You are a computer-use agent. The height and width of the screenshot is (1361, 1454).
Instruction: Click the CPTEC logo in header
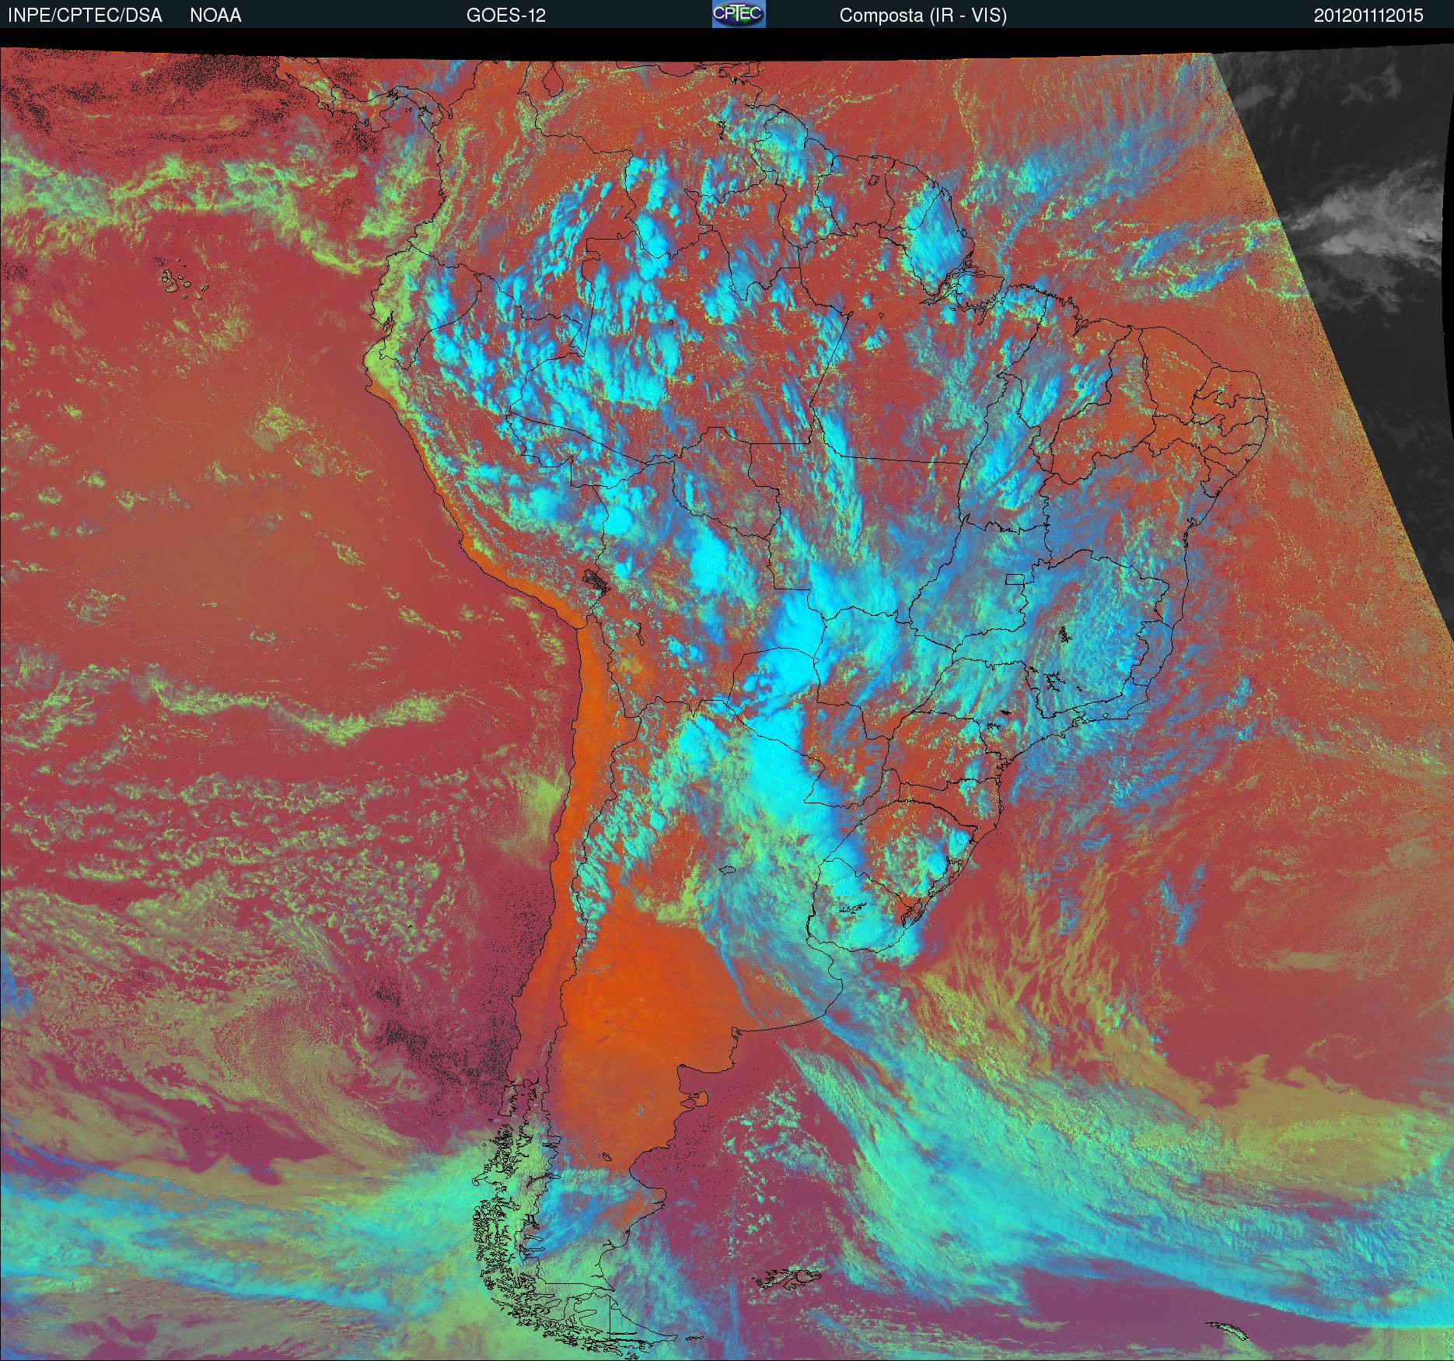[x=739, y=14]
